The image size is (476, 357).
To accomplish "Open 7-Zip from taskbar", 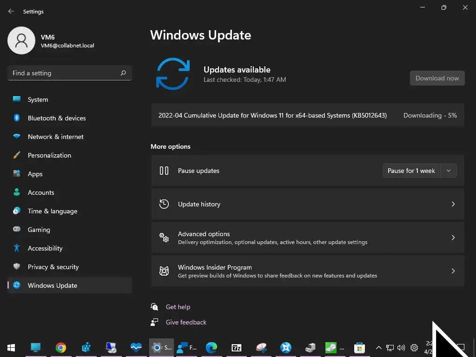I will pos(236,347).
